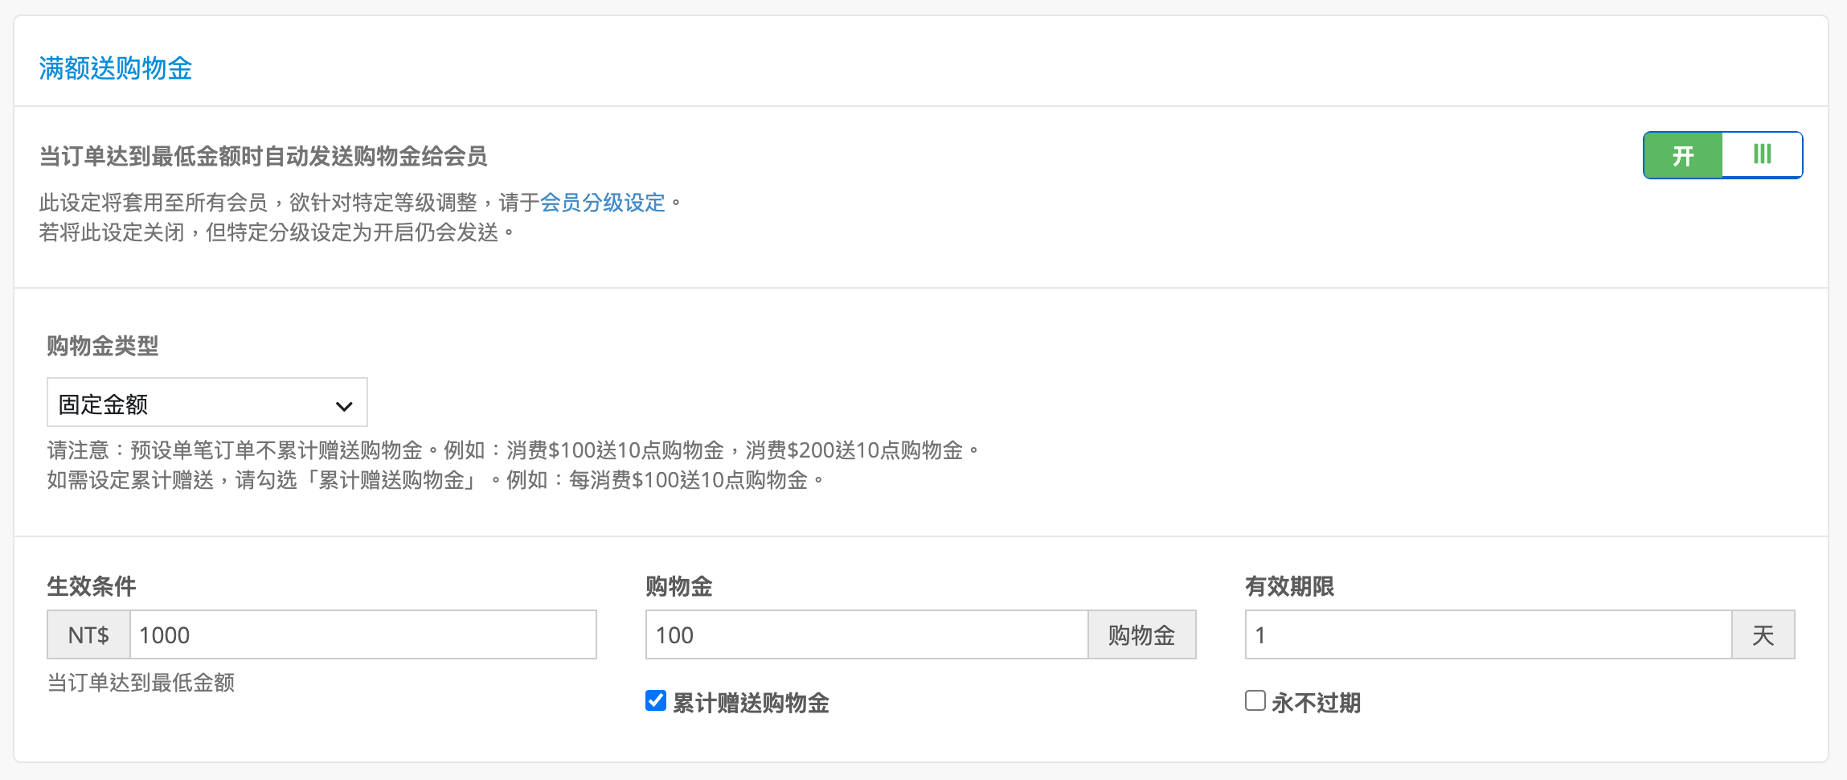This screenshot has height=780, width=1847.
Task: Click the 购物金 unit suffix label
Action: pos(1141,634)
